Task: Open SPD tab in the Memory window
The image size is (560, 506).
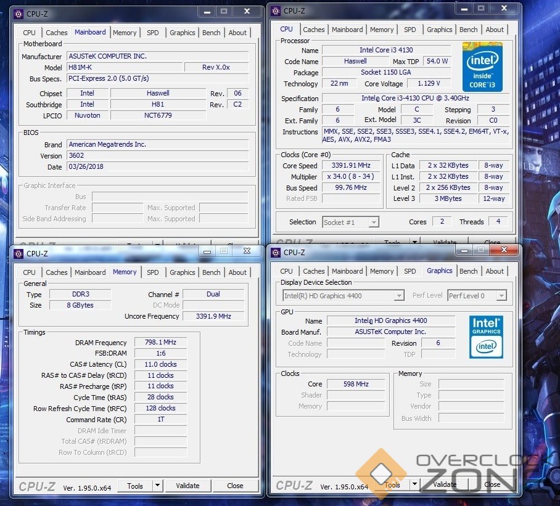Action: click(152, 272)
